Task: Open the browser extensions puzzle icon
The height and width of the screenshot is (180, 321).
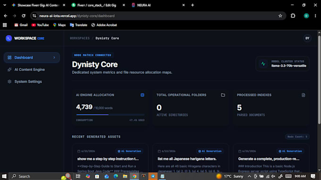Action: (x=293, y=16)
